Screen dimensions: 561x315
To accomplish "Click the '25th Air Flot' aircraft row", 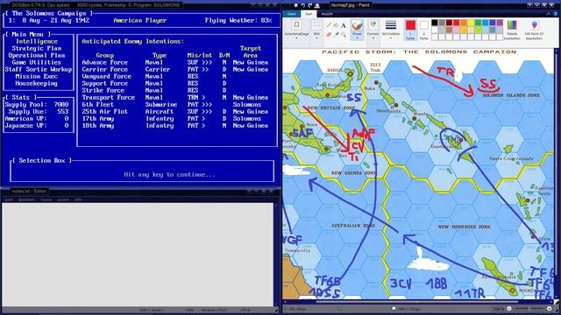I will coord(175,111).
